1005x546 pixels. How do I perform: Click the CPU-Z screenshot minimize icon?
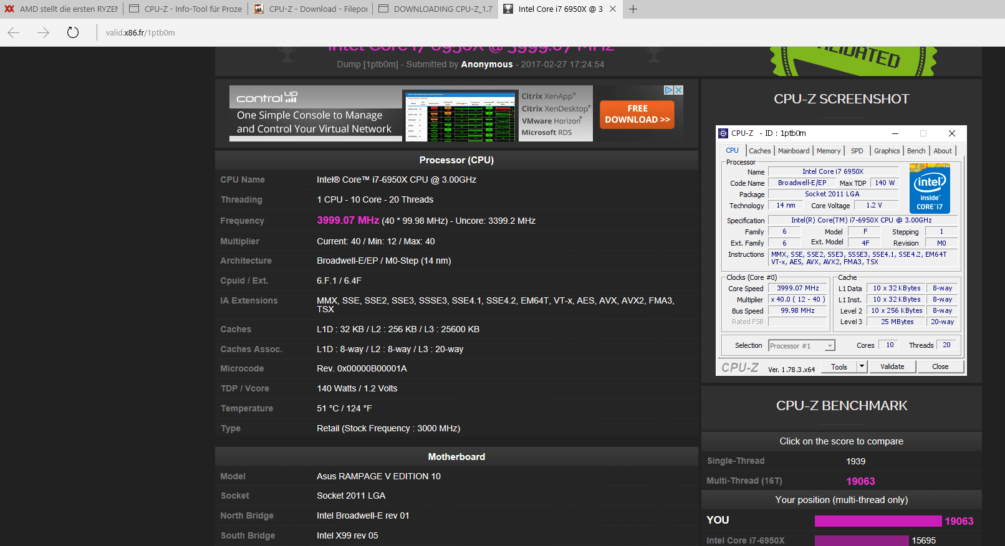[895, 133]
